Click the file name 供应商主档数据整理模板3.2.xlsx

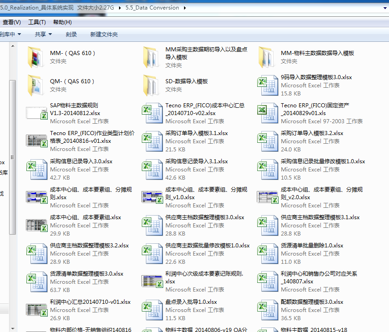coord(90,246)
